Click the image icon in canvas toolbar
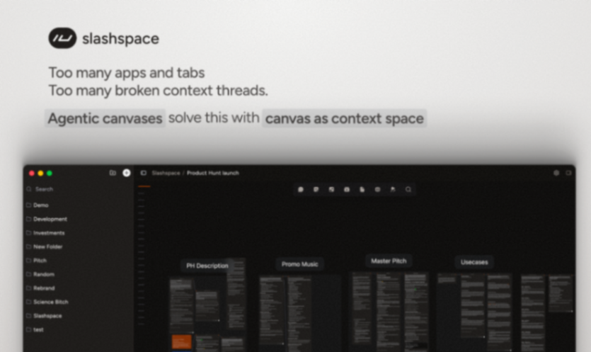 click(x=331, y=189)
